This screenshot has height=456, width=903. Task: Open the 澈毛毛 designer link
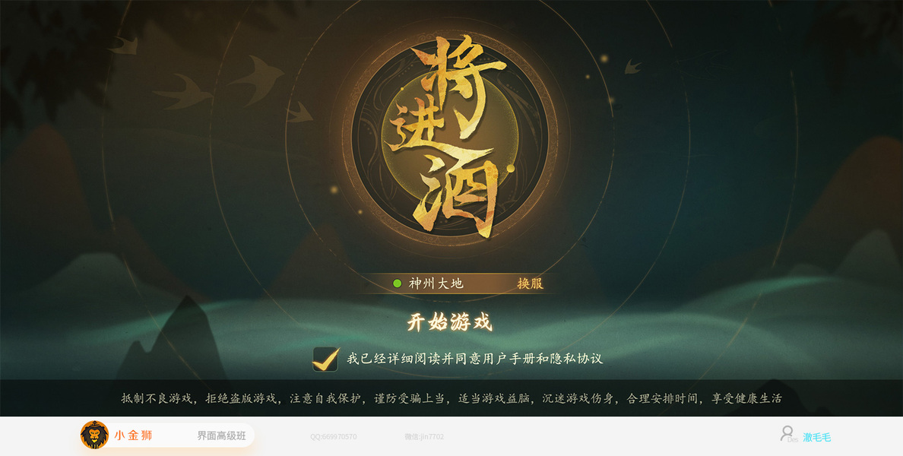tap(816, 438)
